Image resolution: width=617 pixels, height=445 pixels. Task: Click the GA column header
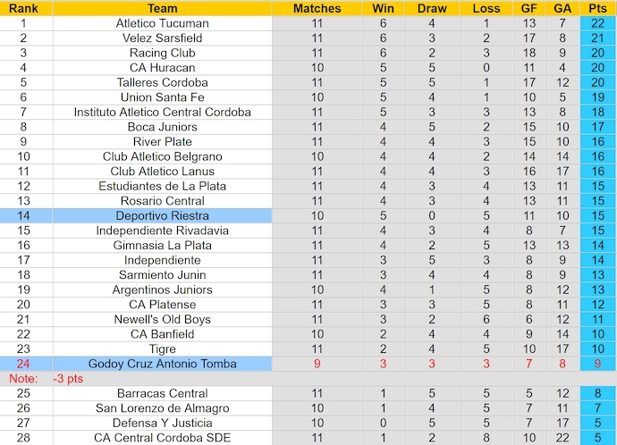coord(562,8)
